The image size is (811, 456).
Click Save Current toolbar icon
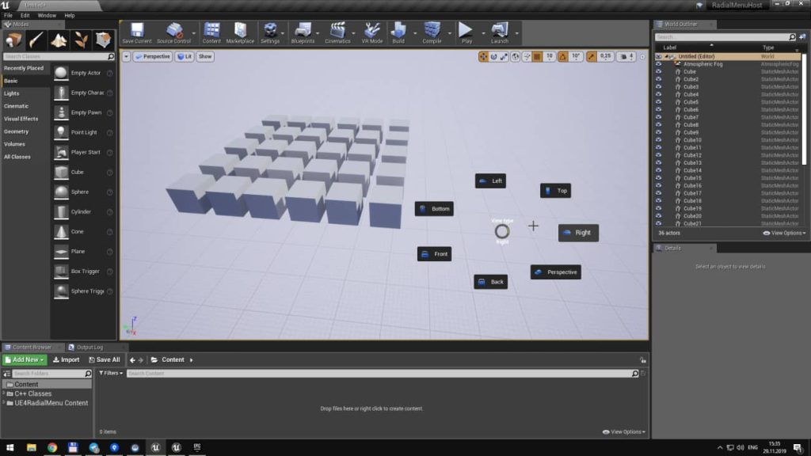[136, 33]
